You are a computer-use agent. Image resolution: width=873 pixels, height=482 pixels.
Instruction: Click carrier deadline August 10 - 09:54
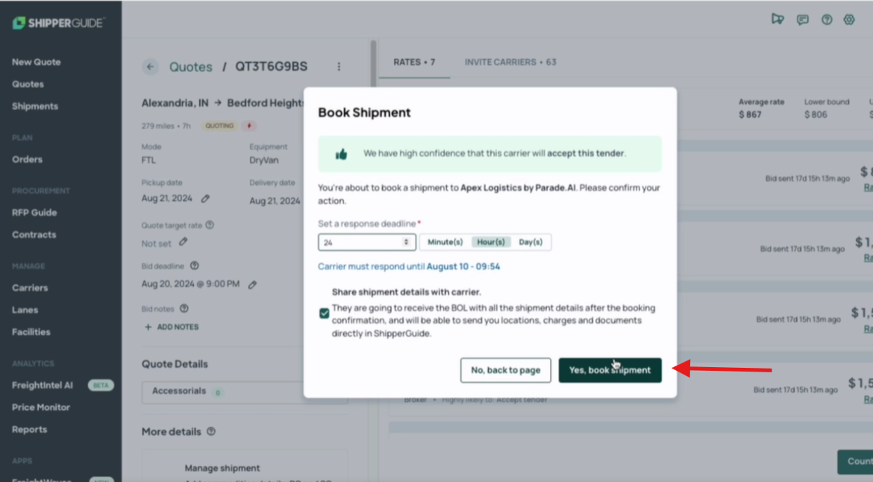coord(463,266)
